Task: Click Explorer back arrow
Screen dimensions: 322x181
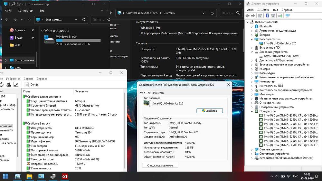Action: click(7, 20)
